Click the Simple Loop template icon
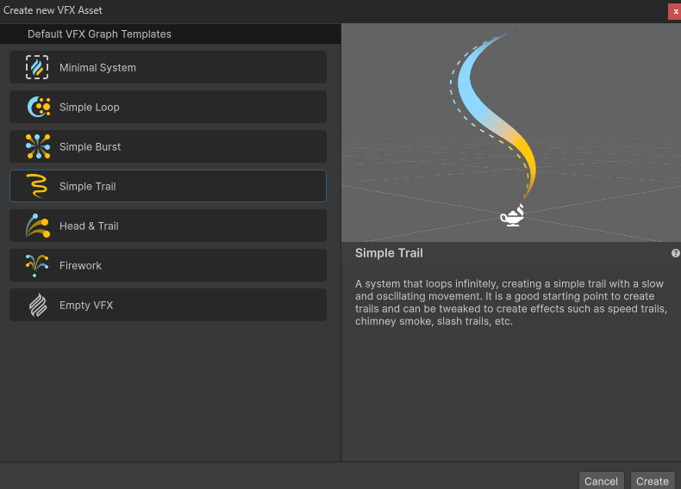This screenshot has height=489, width=681. pos(38,107)
